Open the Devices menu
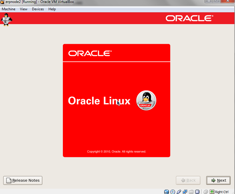The image size is (235, 194). (x=38, y=9)
